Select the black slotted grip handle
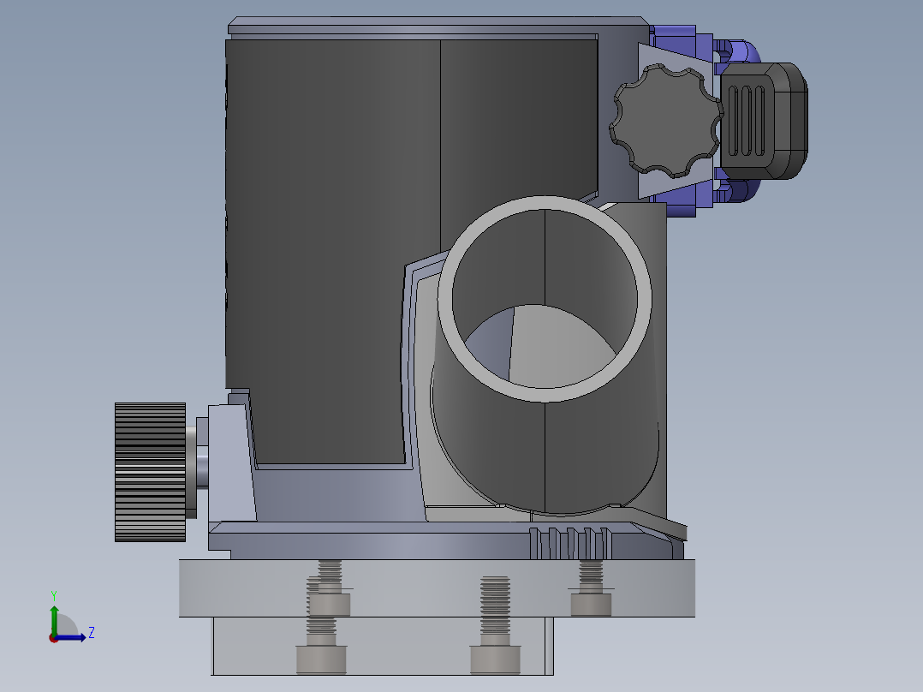Screen dimensions: 923x692 pos(764,121)
